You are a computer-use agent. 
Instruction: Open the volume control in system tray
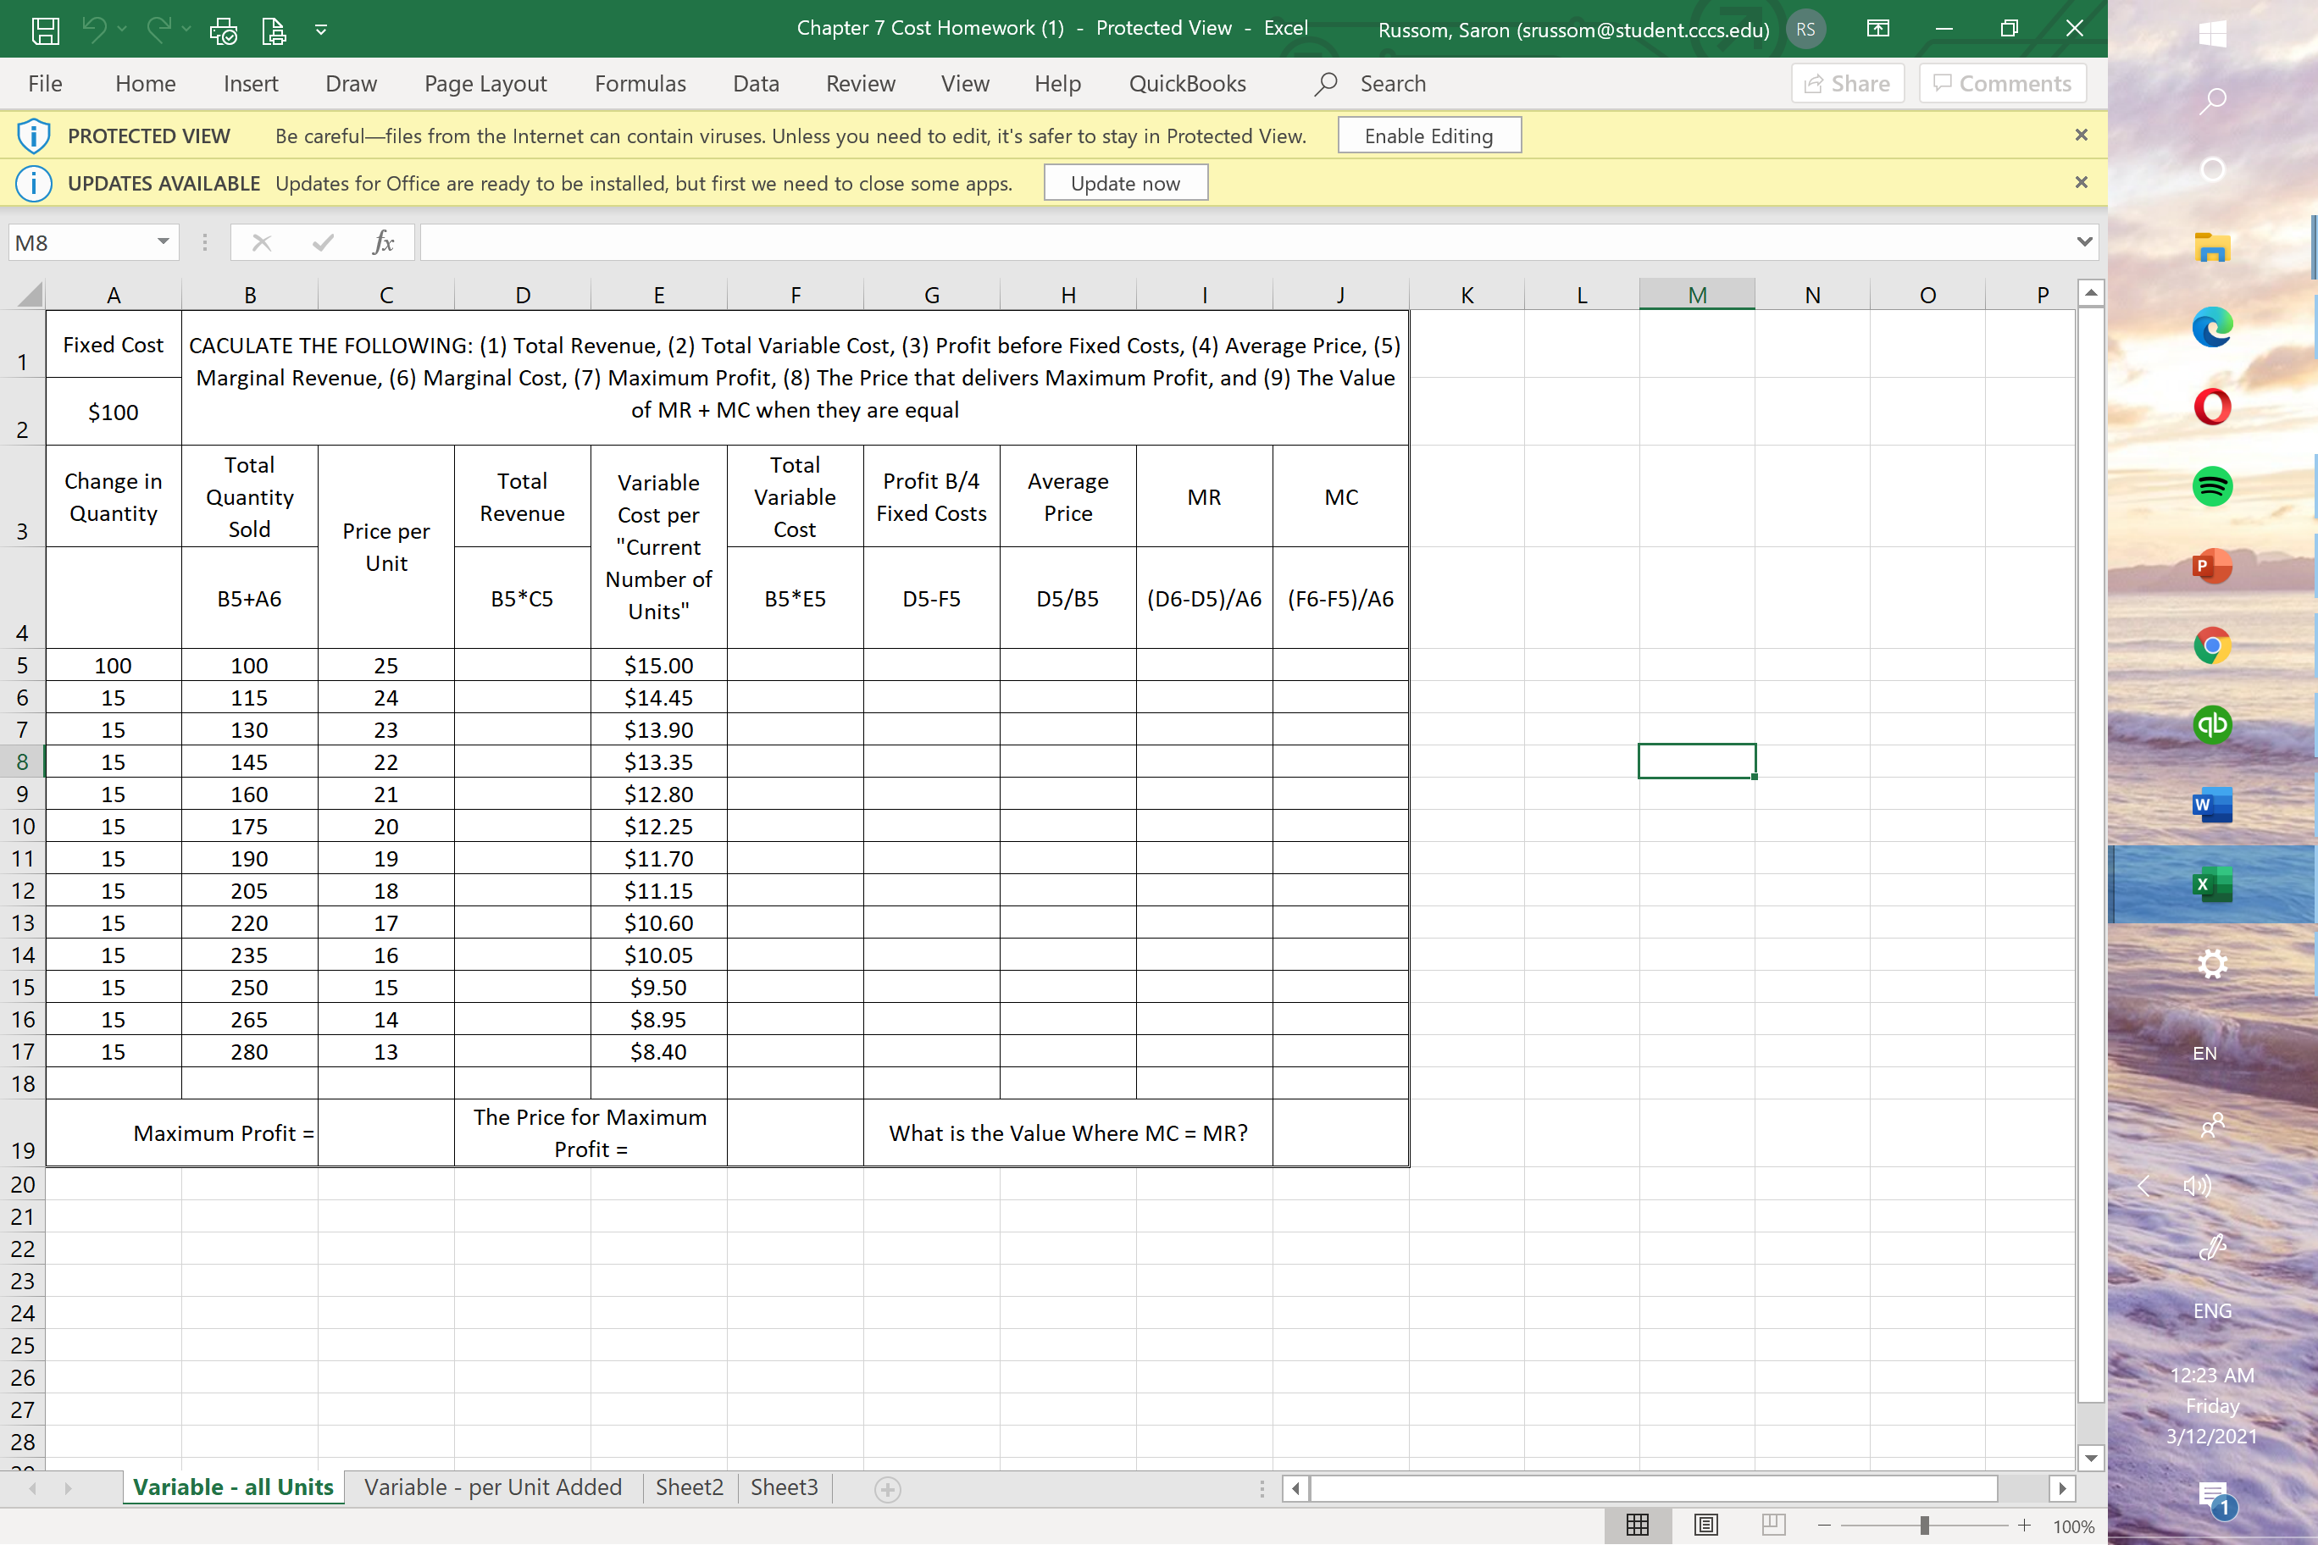[x=2198, y=1185]
